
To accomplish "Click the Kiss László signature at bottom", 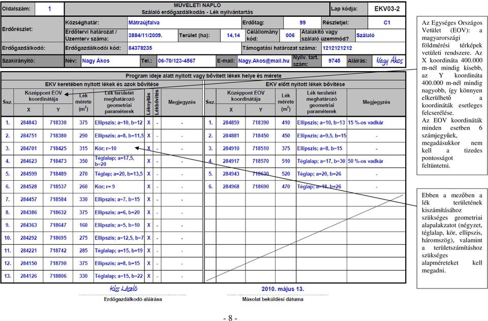I will (x=124, y=288).
